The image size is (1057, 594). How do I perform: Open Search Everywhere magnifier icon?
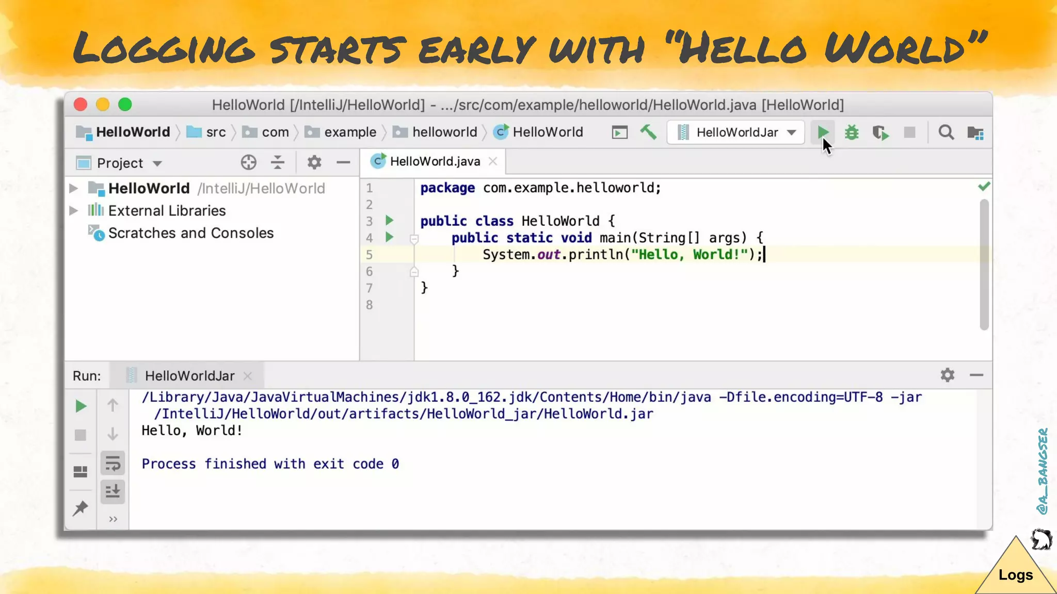pos(946,133)
